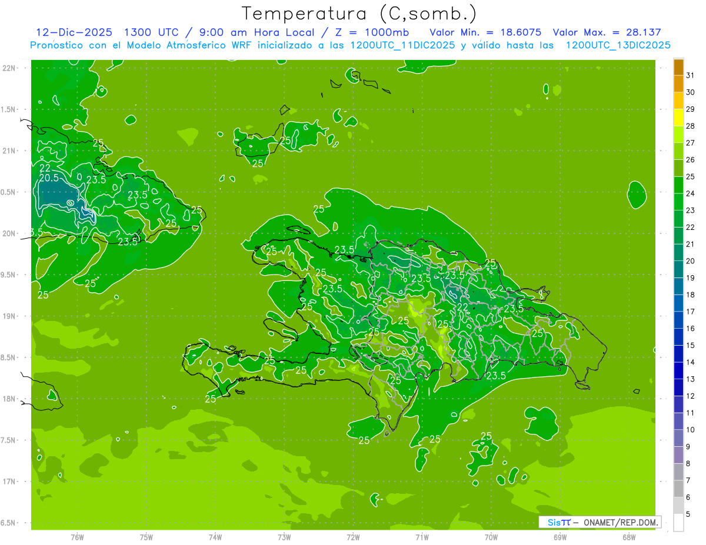Click the legend value '15'
706x545 pixels.
click(x=691, y=346)
